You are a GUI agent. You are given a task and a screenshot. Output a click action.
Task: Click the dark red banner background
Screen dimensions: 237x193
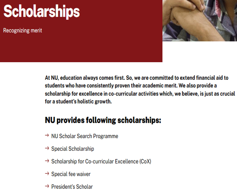tap(96, 48)
